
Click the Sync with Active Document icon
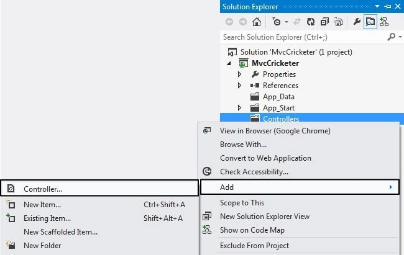coord(297,22)
